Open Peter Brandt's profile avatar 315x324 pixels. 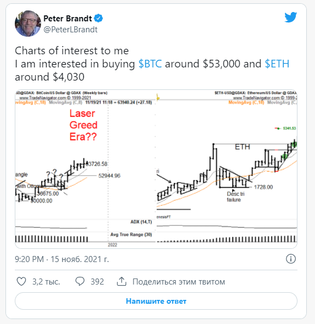(x=28, y=24)
